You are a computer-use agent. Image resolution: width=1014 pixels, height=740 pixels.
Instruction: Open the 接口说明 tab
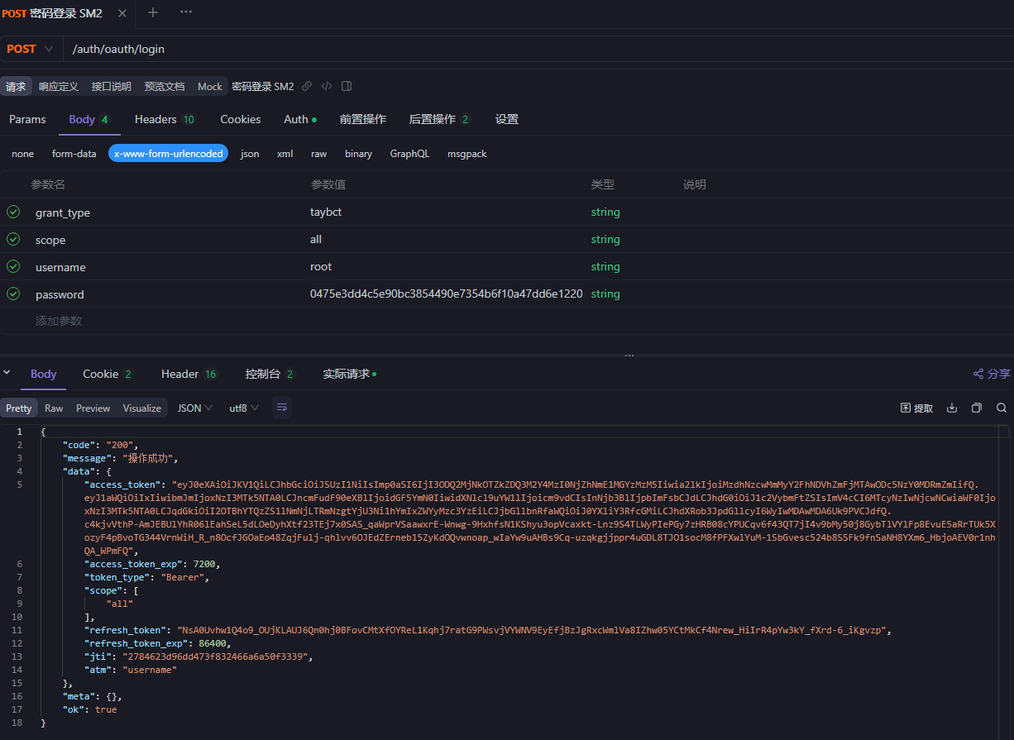pyautogui.click(x=112, y=86)
